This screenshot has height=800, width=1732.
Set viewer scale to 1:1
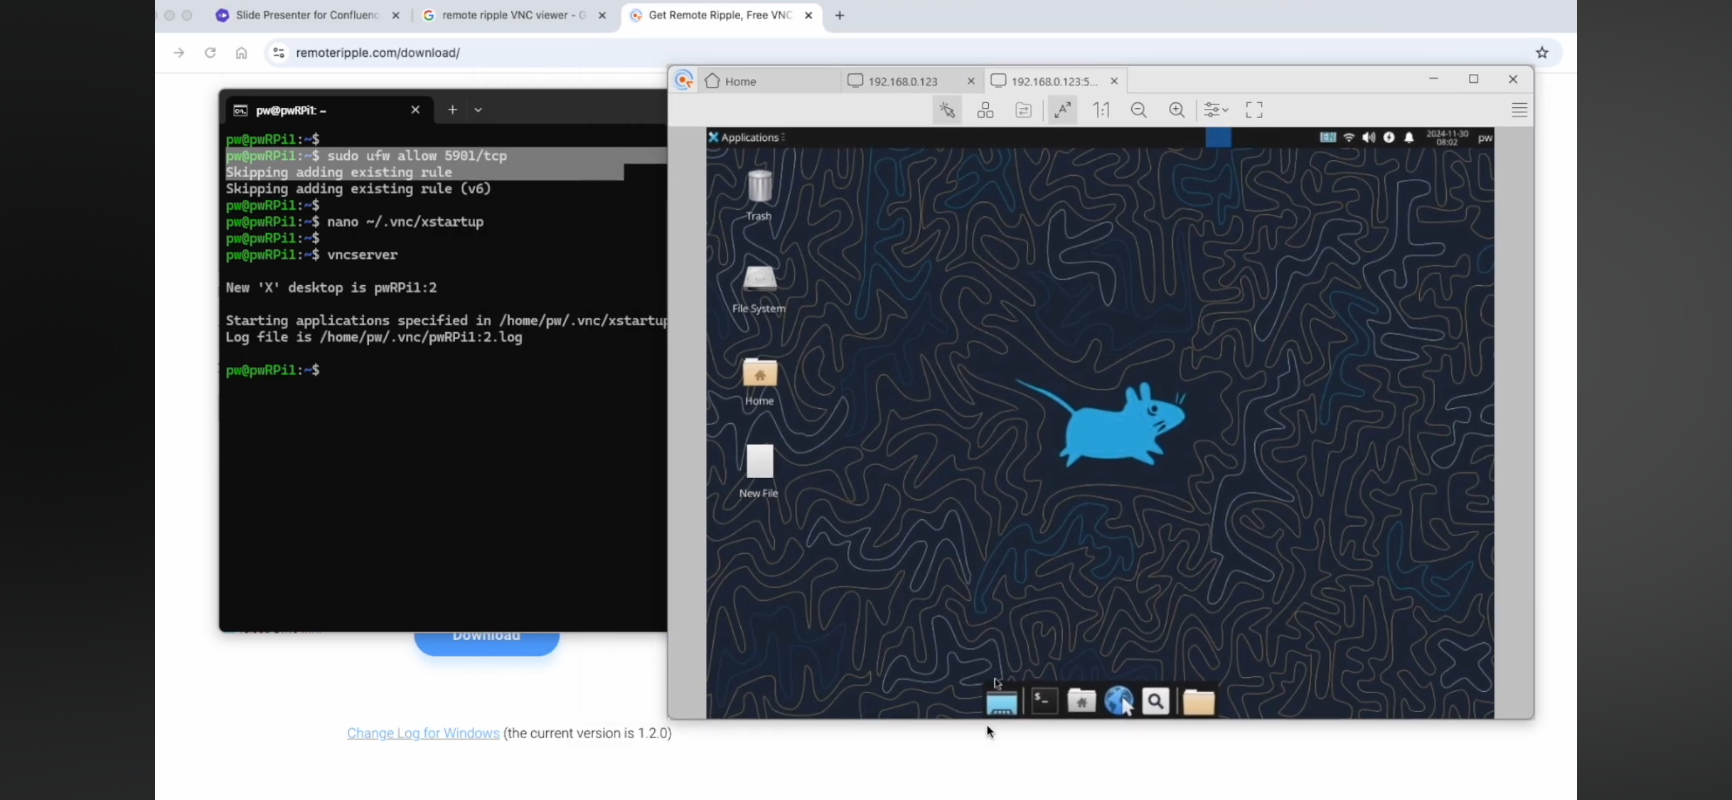pos(1101,110)
